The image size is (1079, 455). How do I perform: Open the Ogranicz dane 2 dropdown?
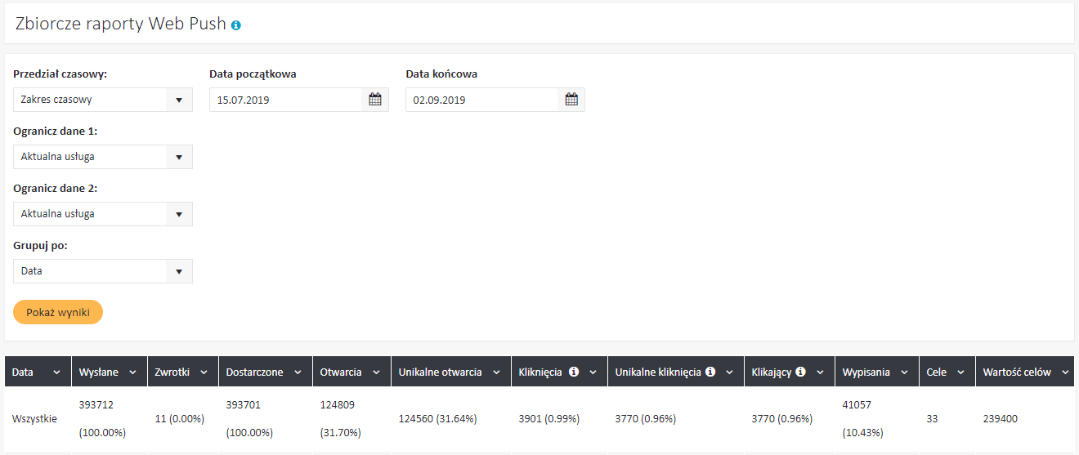click(179, 214)
